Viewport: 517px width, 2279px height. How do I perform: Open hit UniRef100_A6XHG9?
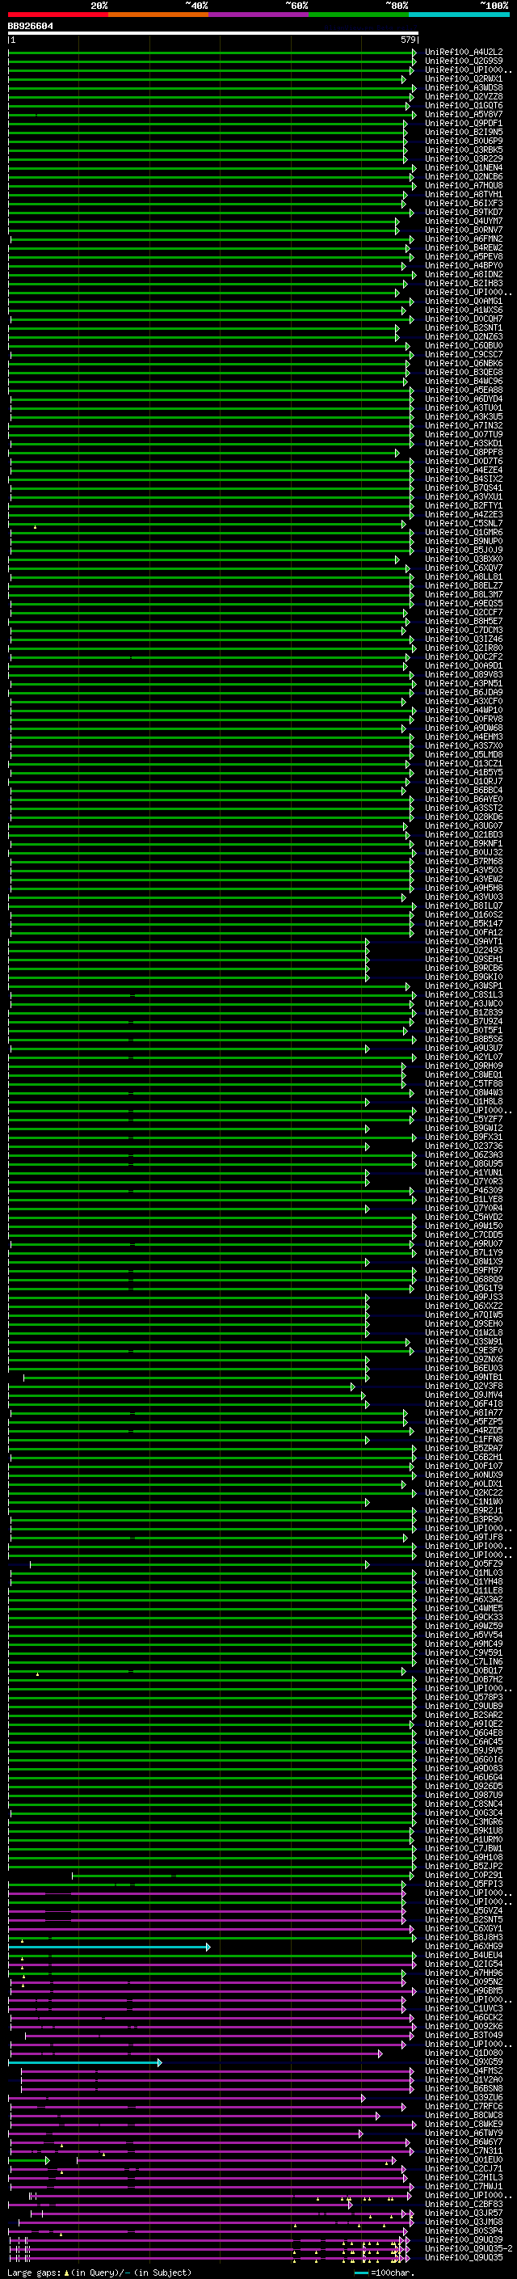[x=464, y=1947]
